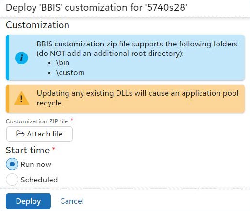Image resolution: width=250 pixels, height=211 pixels.
Task: Select the Run now radio button
Action: [12, 164]
